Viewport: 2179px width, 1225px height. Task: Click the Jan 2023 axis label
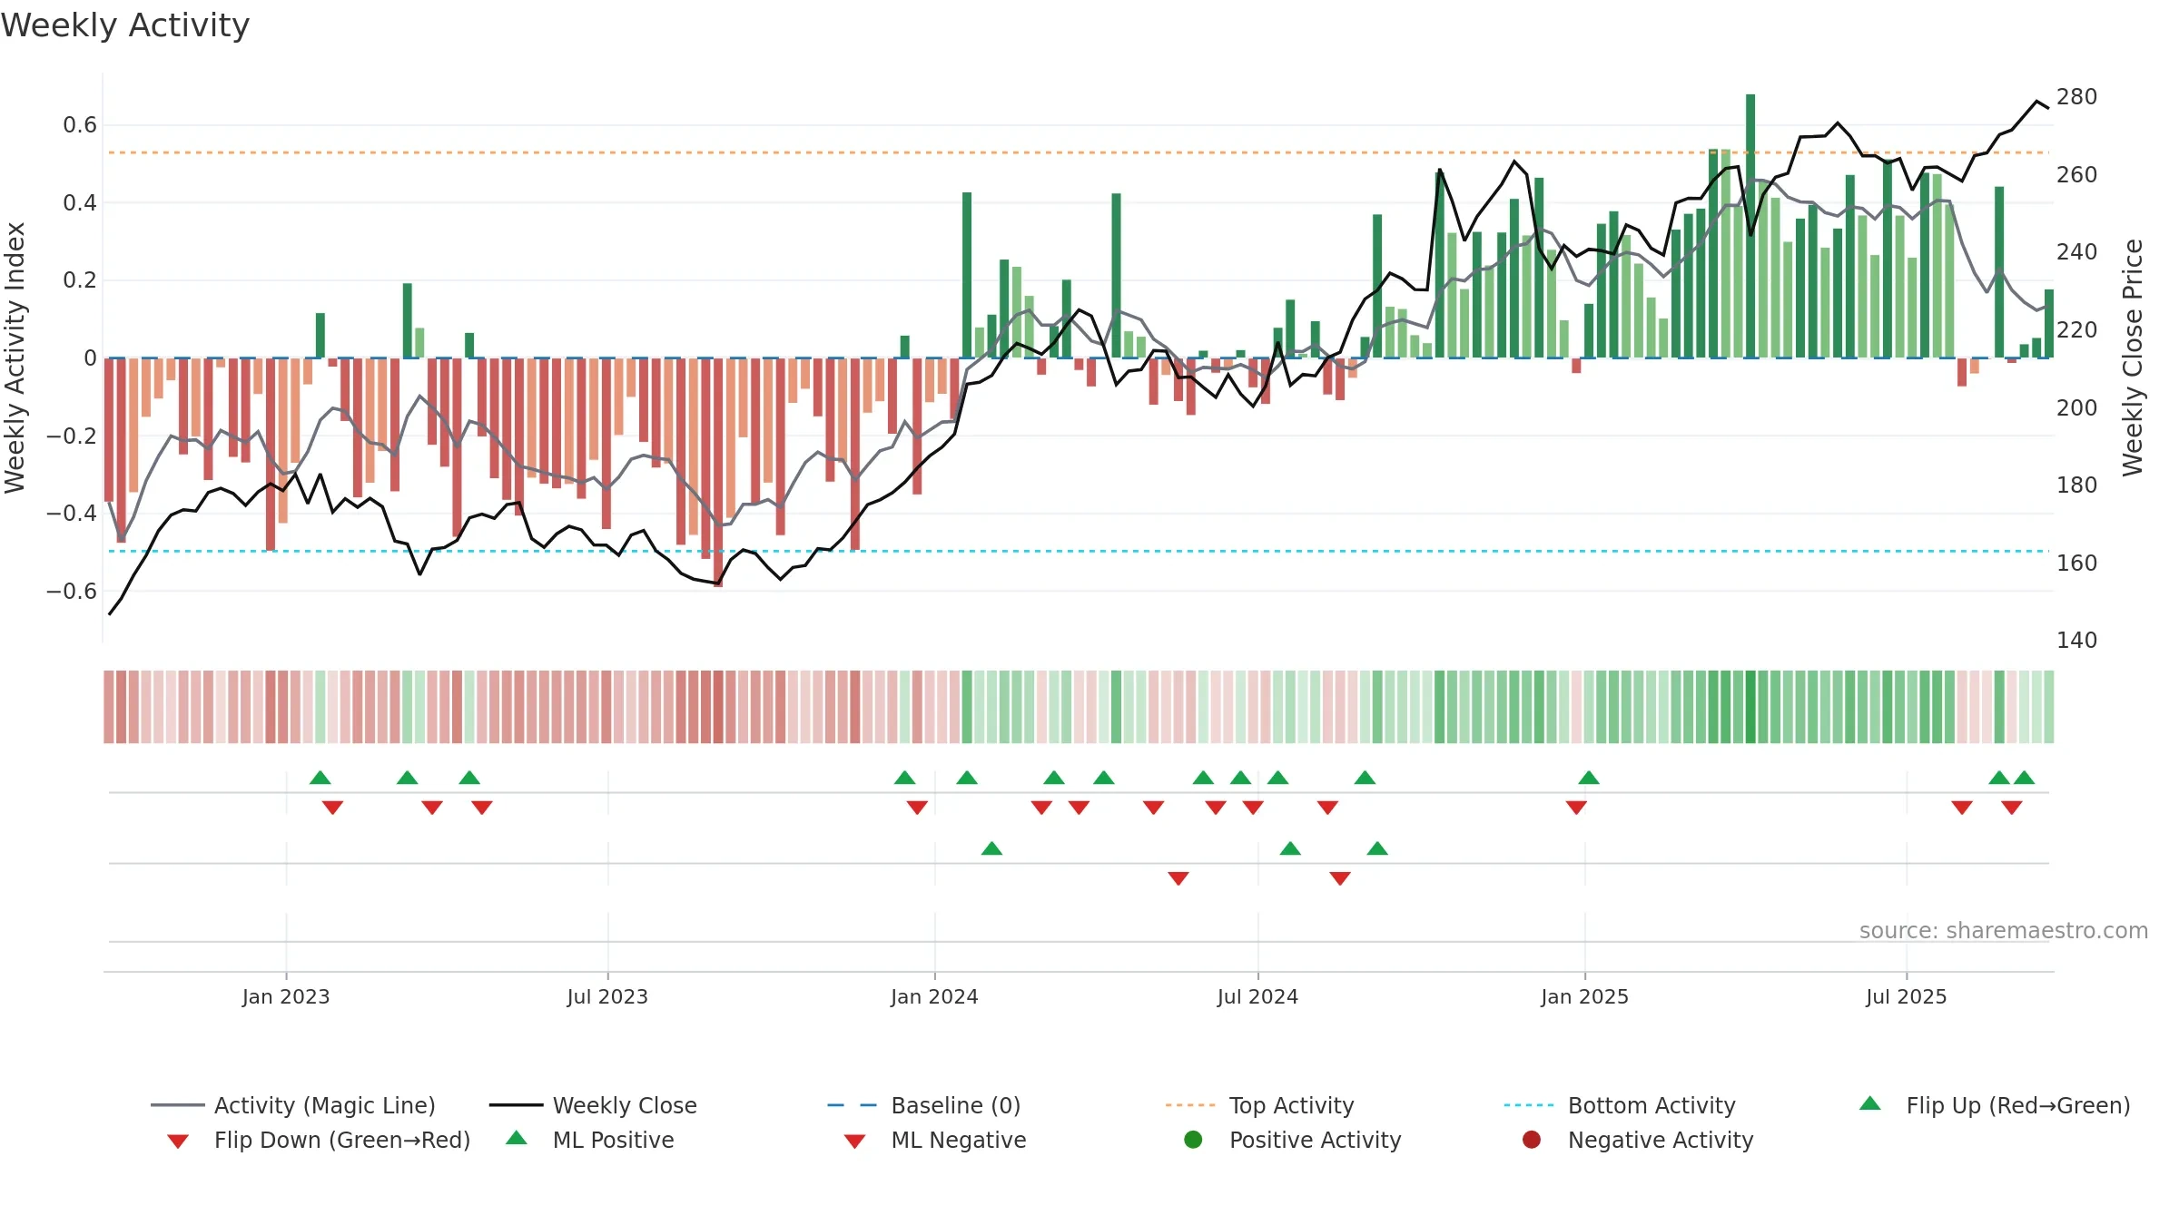tap(286, 997)
